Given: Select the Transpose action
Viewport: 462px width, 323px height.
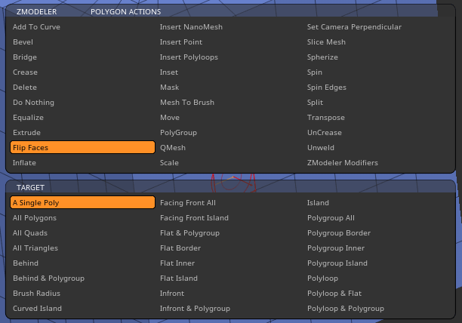Looking at the screenshot, I should 326,118.
